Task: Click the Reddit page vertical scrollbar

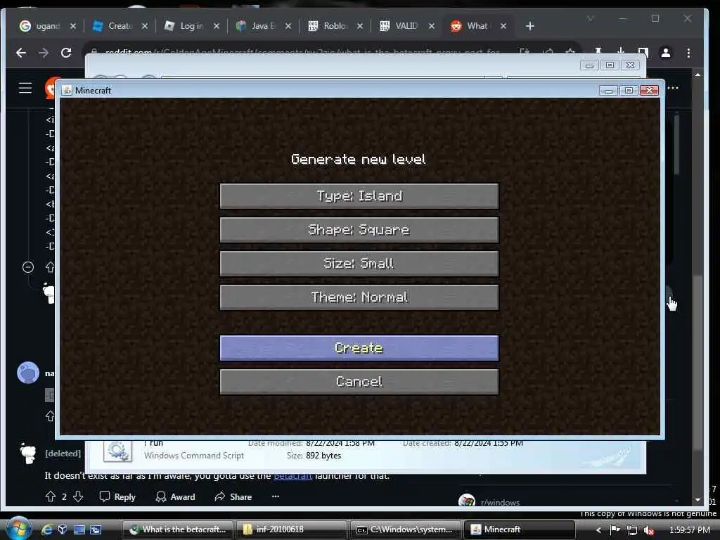Action: pyautogui.click(x=698, y=362)
